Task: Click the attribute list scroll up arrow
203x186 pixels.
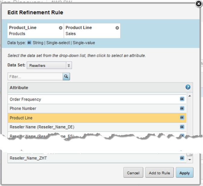Action: 190,96
